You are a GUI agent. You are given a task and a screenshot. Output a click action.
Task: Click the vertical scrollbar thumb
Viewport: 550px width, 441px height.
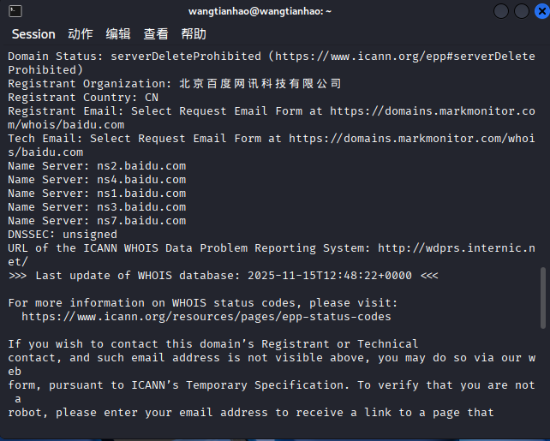pyautogui.click(x=542, y=295)
